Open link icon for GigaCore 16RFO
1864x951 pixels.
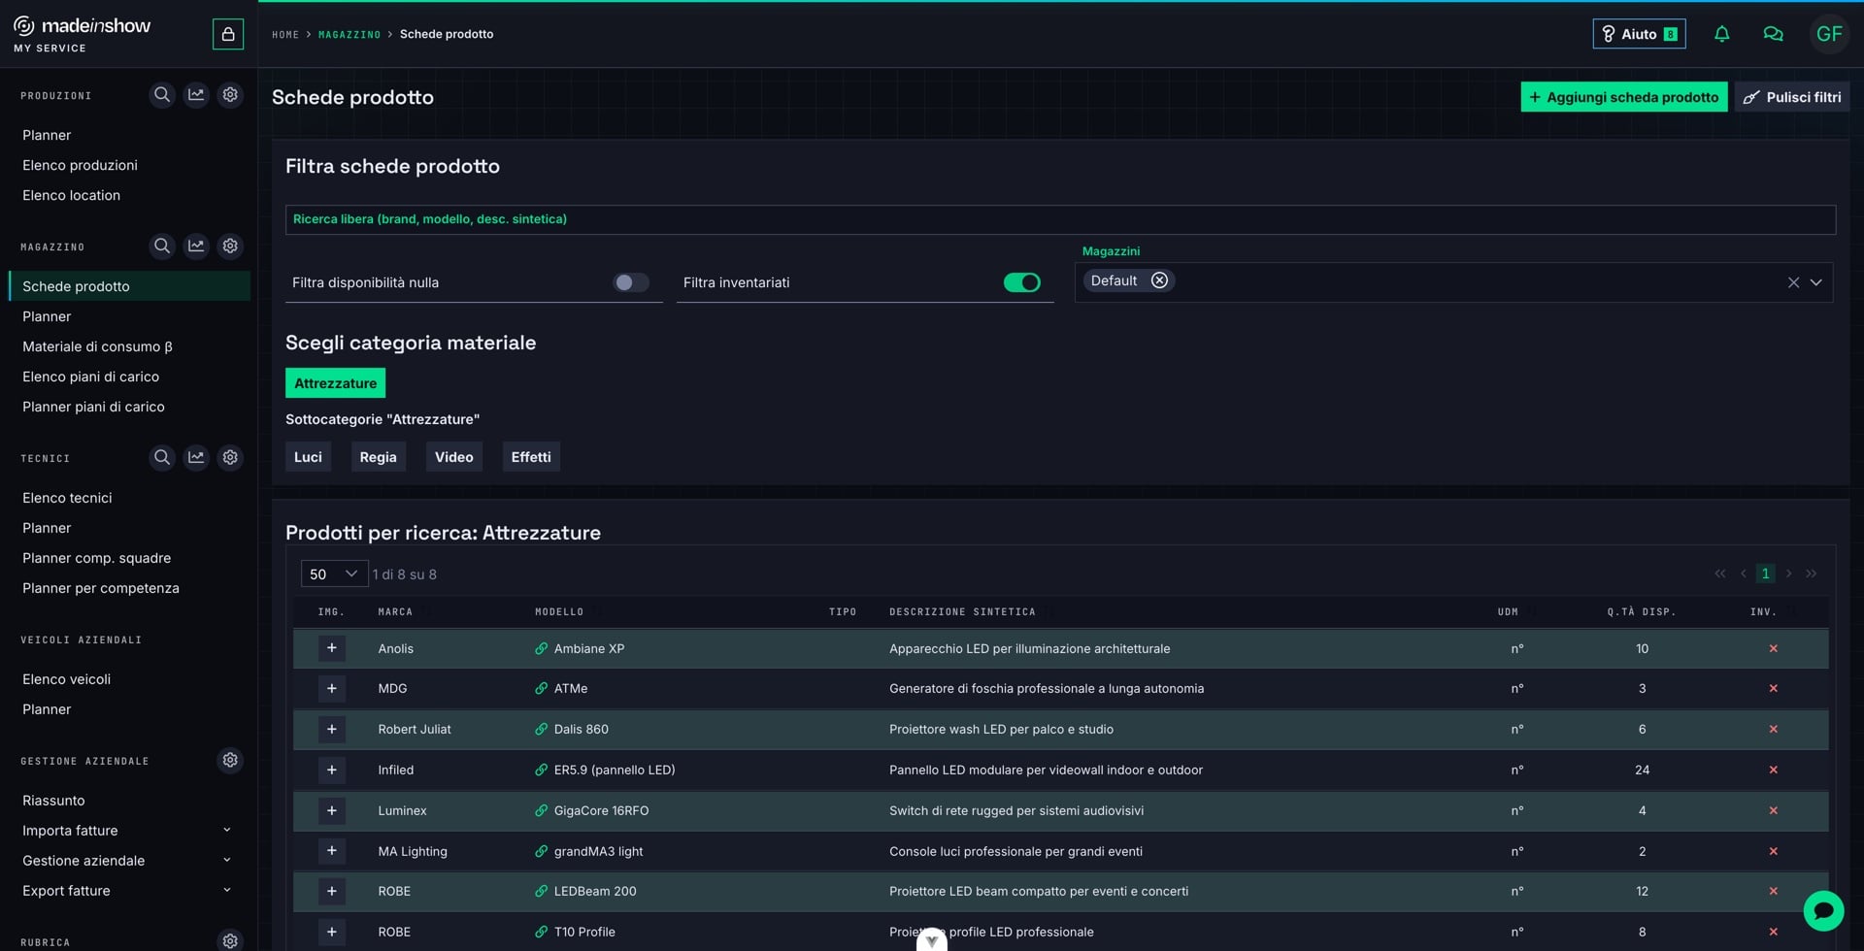pos(542,810)
